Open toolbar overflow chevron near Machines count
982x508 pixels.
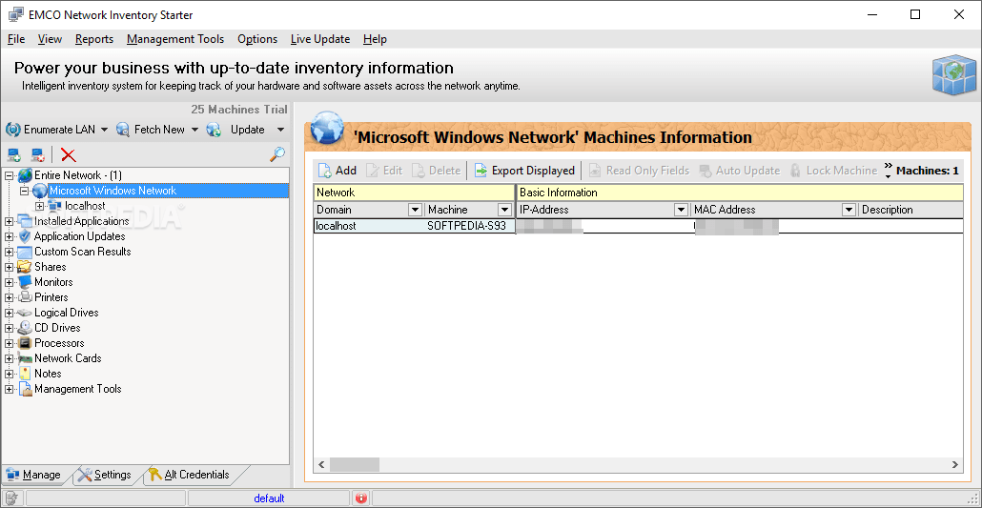[x=888, y=171]
